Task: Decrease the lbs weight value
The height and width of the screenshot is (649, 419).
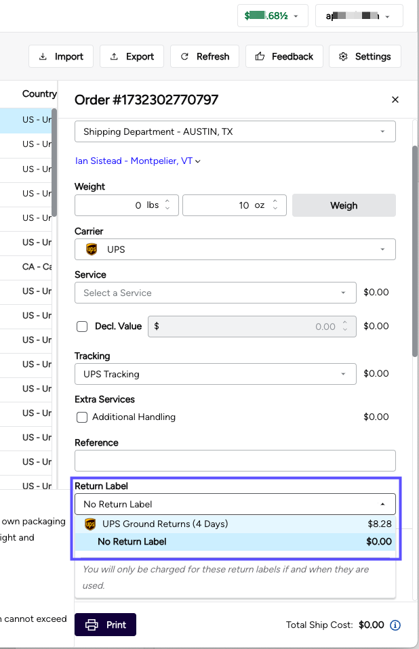Action: pyautogui.click(x=167, y=208)
